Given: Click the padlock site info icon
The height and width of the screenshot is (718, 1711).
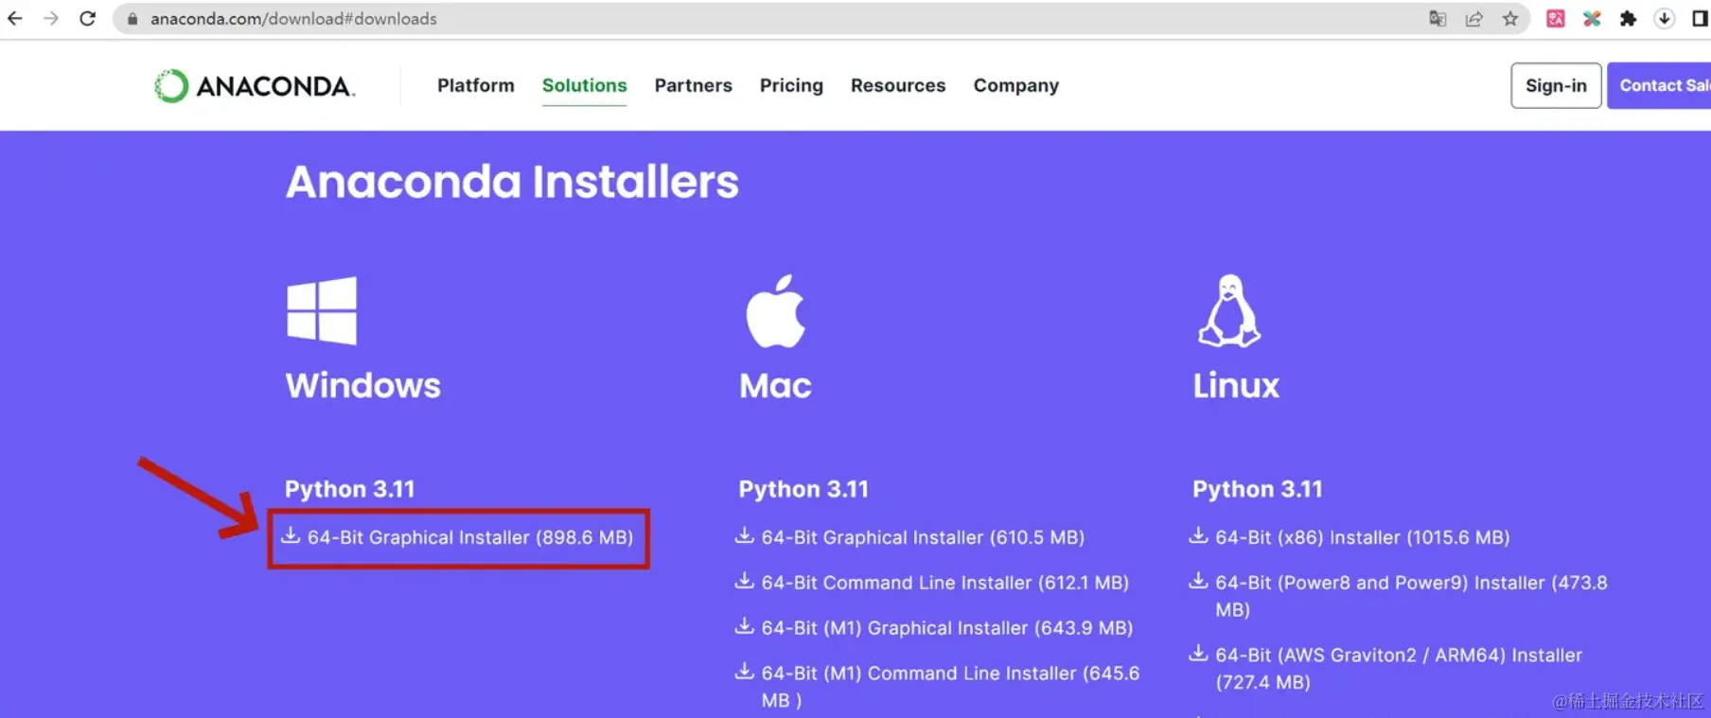Looking at the screenshot, I should click(132, 19).
